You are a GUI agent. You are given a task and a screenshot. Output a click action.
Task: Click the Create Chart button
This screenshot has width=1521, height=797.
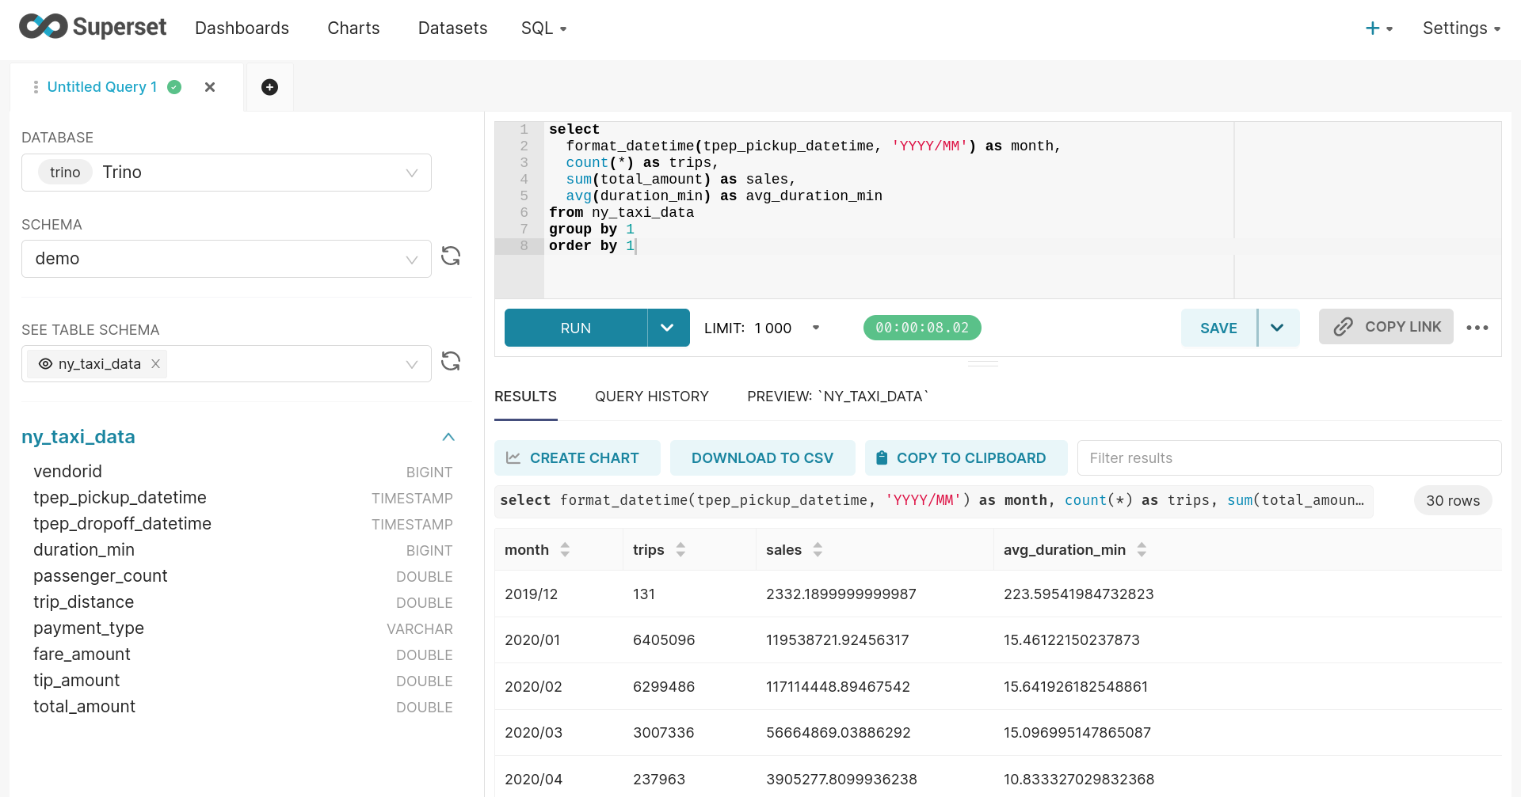pos(577,458)
